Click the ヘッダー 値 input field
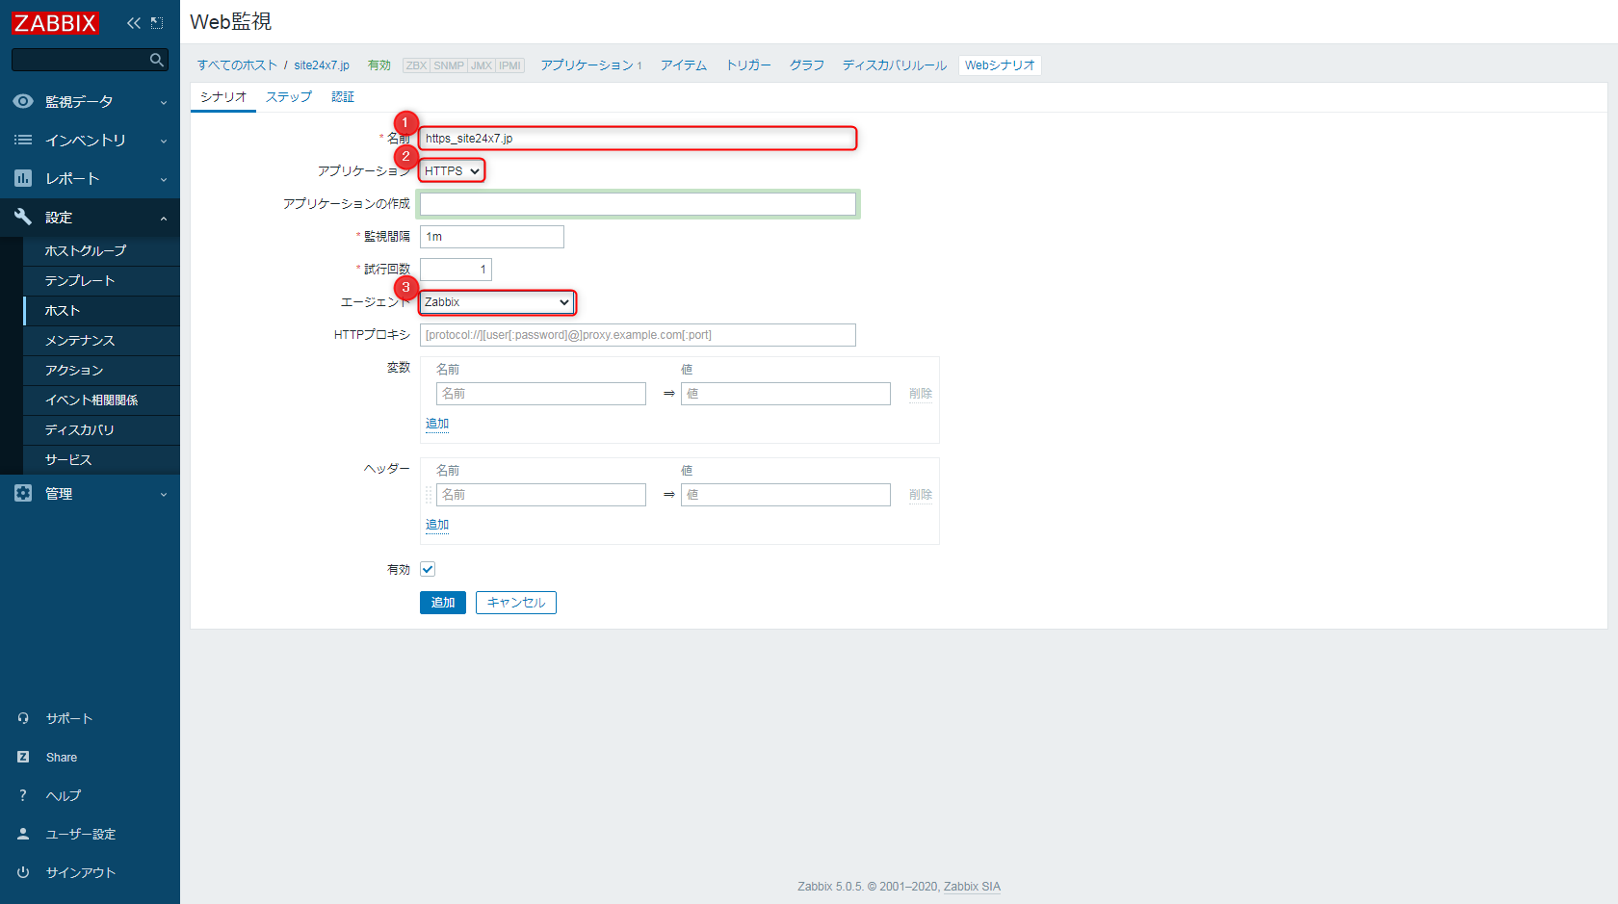 point(786,495)
